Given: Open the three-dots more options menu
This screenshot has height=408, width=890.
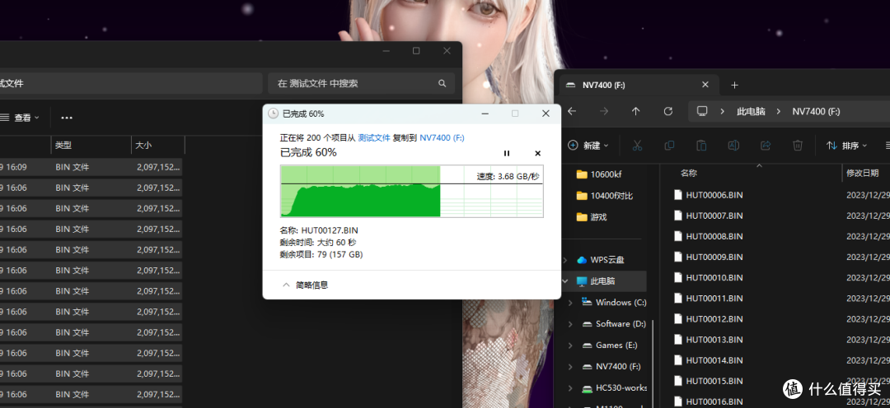Looking at the screenshot, I should pyautogui.click(x=67, y=118).
